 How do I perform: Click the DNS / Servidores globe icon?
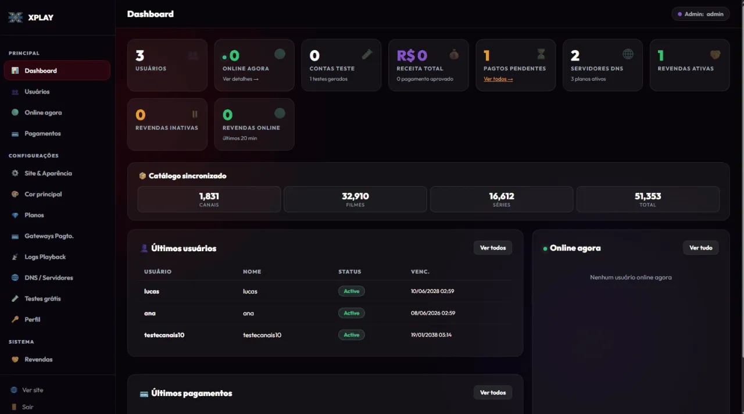(x=15, y=278)
